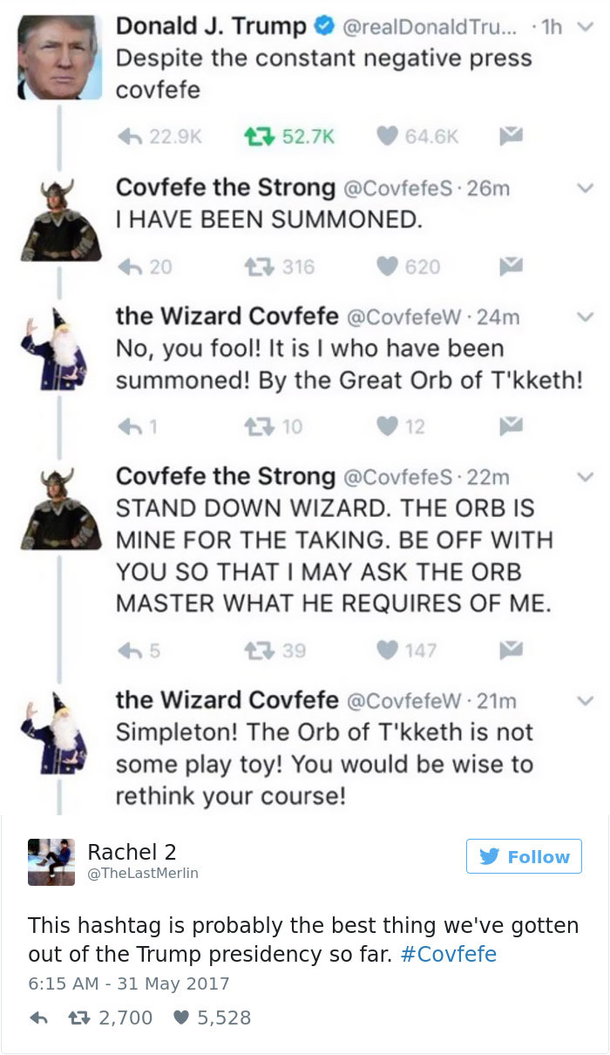Screen dimensions: 610x1055
Task: Reply to the 'Despite the constant negative press' tweet
Action: point(129,136)
